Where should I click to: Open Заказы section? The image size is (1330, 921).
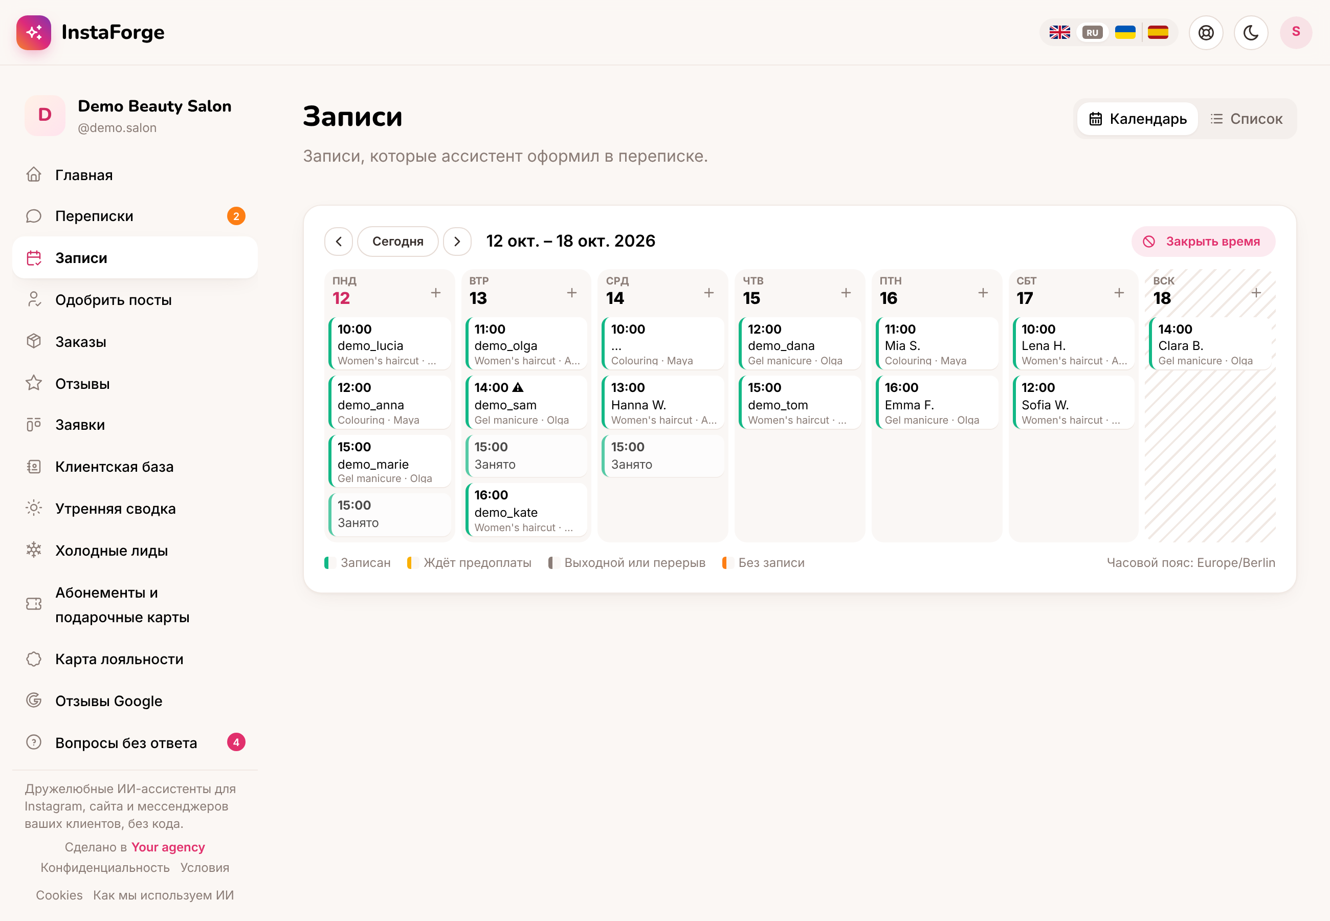(x=135, y=342)
